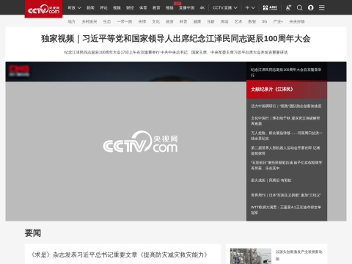Select the highlighted 文献纪录片《江泽民》 item

click(287, 89)
